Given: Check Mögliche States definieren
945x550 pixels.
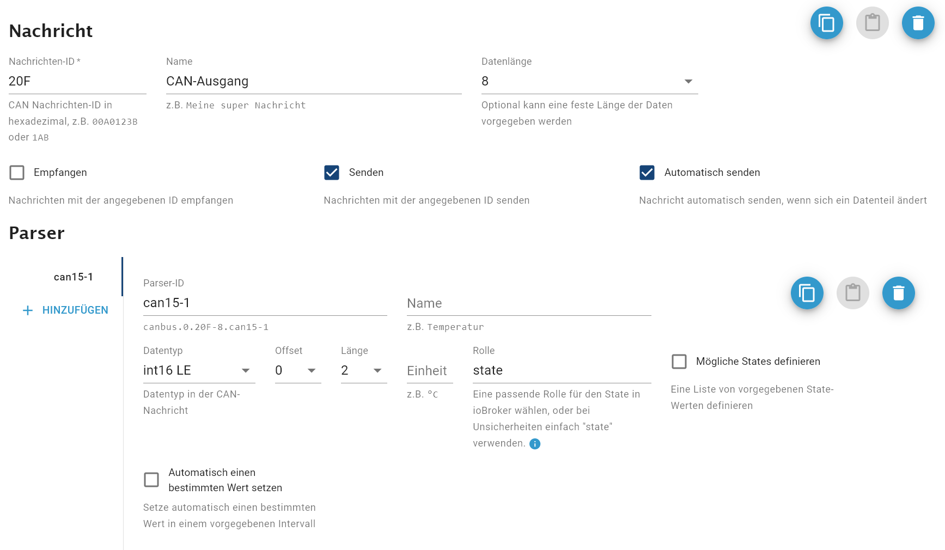Looking at the screenshot, I should (679, 362).
